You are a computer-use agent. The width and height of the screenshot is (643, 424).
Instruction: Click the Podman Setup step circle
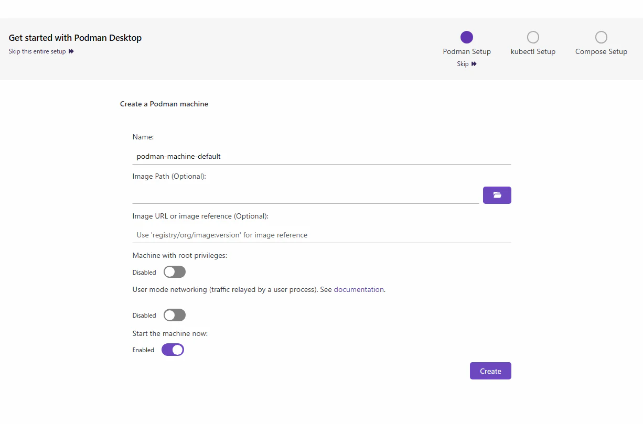467,37
